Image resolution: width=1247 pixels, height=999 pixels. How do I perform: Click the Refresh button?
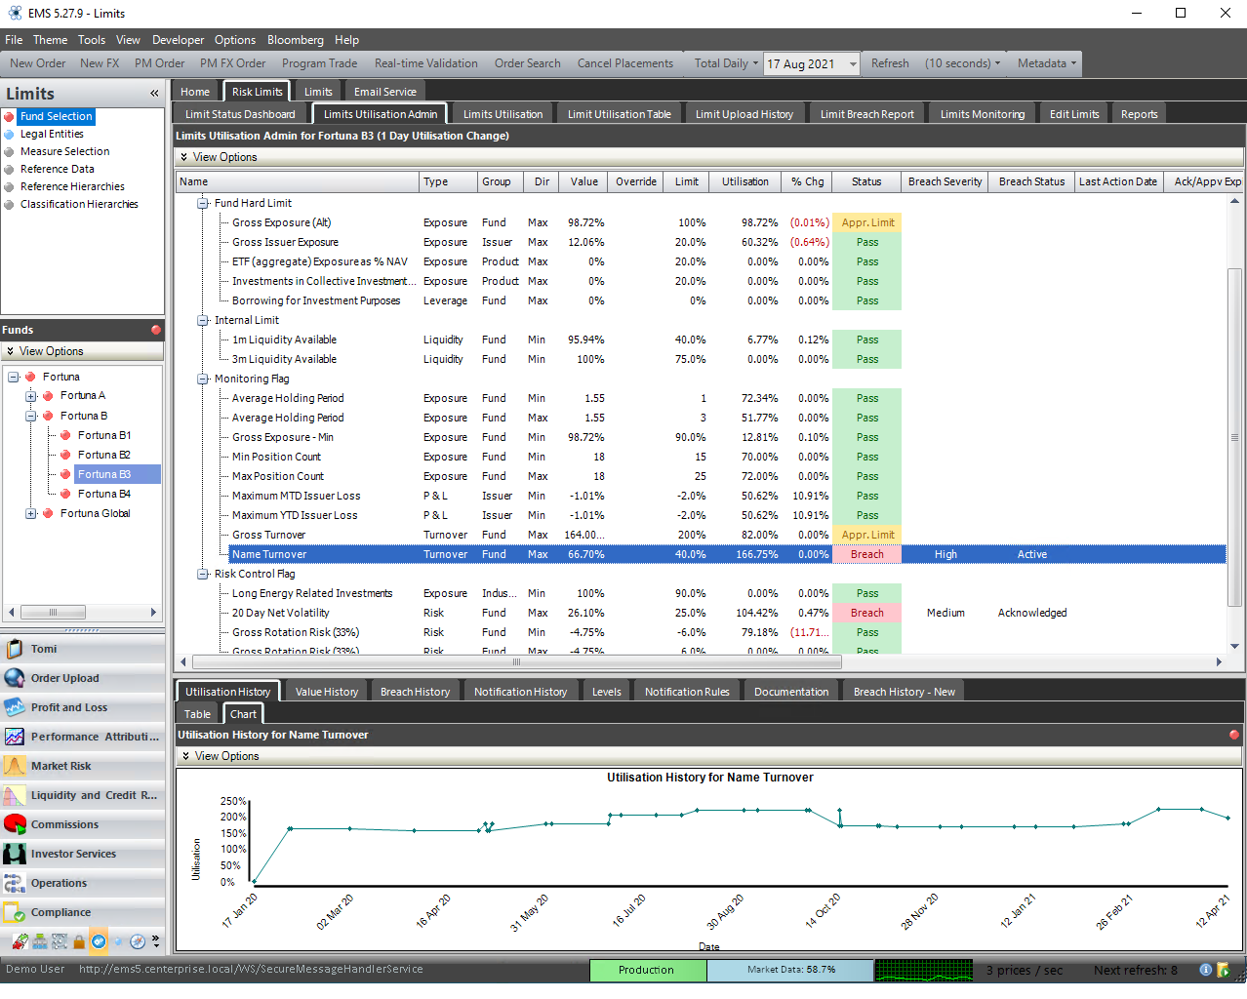(x=889, y=63)
